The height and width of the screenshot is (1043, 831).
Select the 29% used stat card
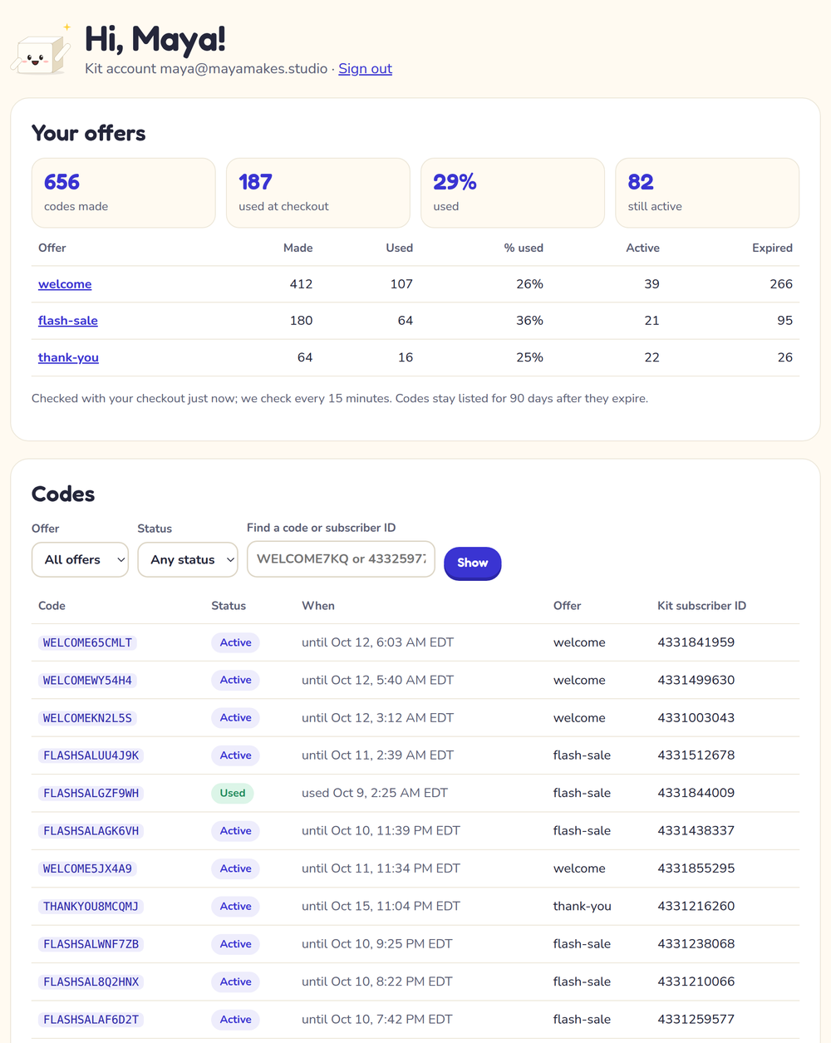click(513, 193)
